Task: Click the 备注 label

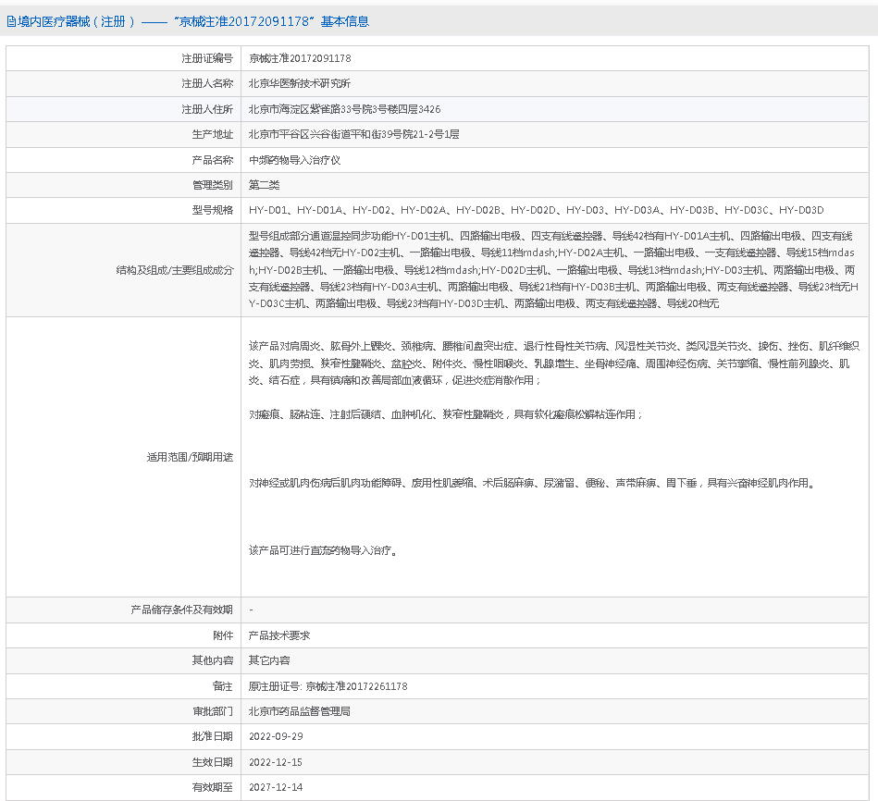Action: coord(223,686)
